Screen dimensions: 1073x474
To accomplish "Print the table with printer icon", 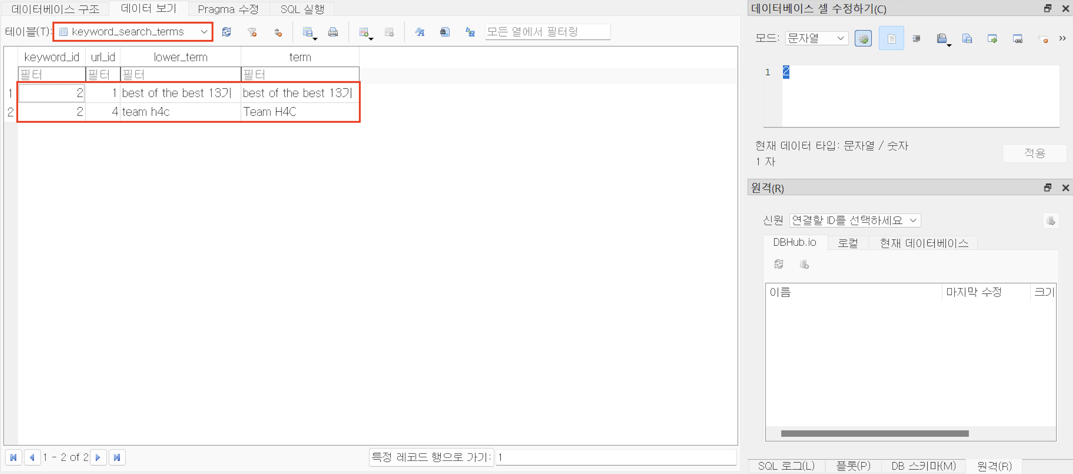I will click(x=333, y=32).
